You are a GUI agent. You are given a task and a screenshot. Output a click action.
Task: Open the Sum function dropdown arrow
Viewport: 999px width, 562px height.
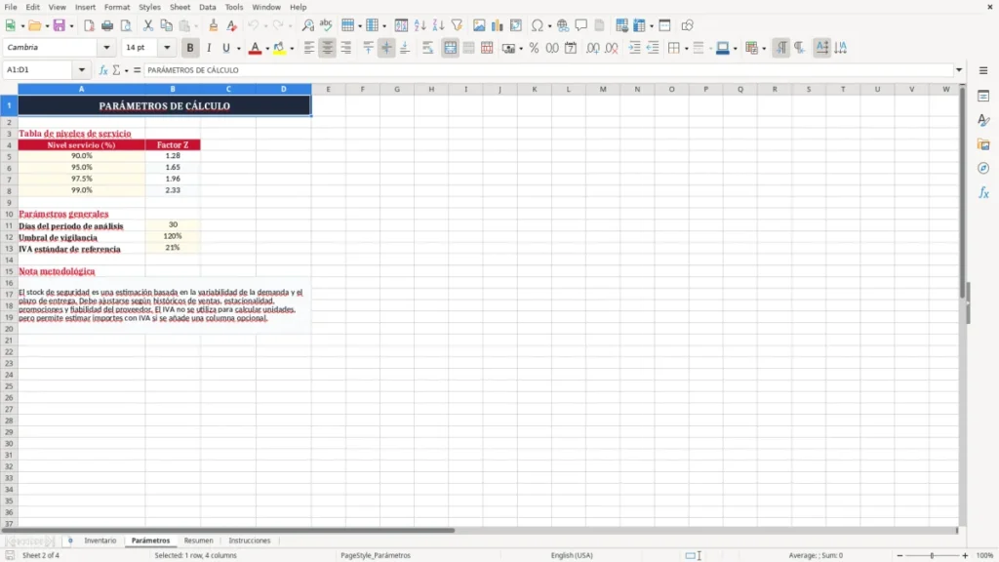(126, 70)
